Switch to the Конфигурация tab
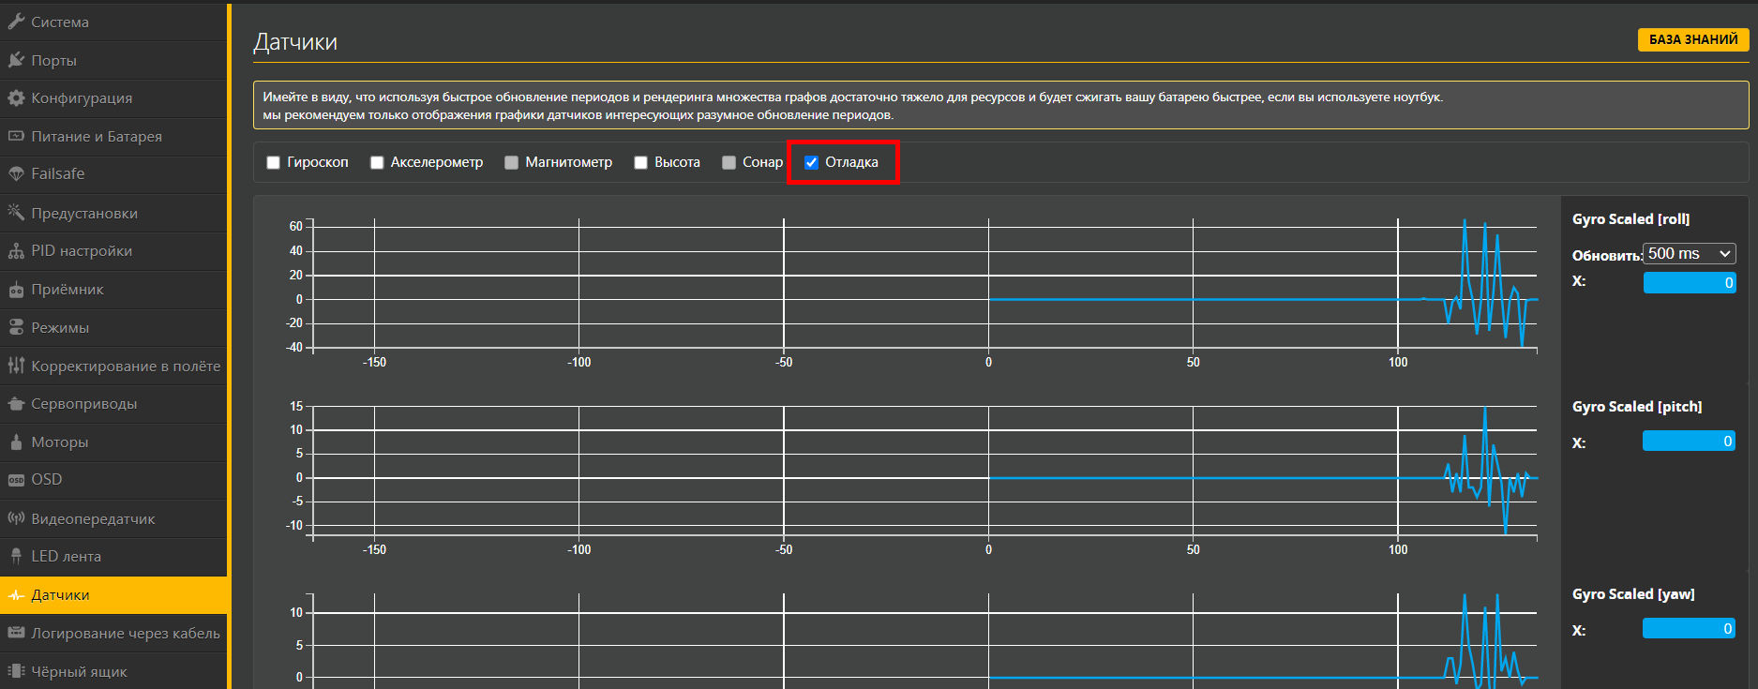Image resolution: width=1758 pixels, height=689 pixels. [x=113, y=97]
